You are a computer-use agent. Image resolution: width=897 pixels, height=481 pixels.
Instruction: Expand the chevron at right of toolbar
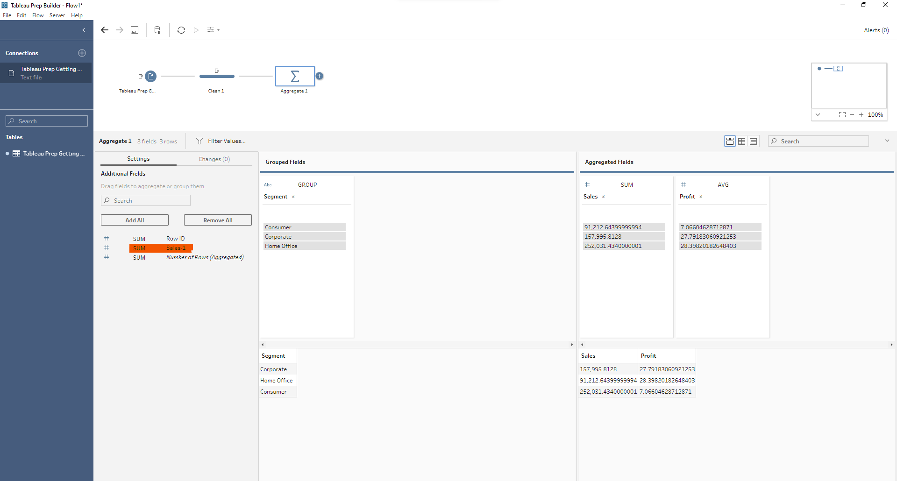(887, 141)
